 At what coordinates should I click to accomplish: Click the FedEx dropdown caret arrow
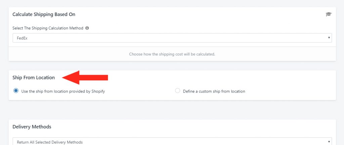click(x=329, y=38)
